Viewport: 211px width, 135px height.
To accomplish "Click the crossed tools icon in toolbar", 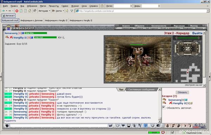I will tap(34, 11).
